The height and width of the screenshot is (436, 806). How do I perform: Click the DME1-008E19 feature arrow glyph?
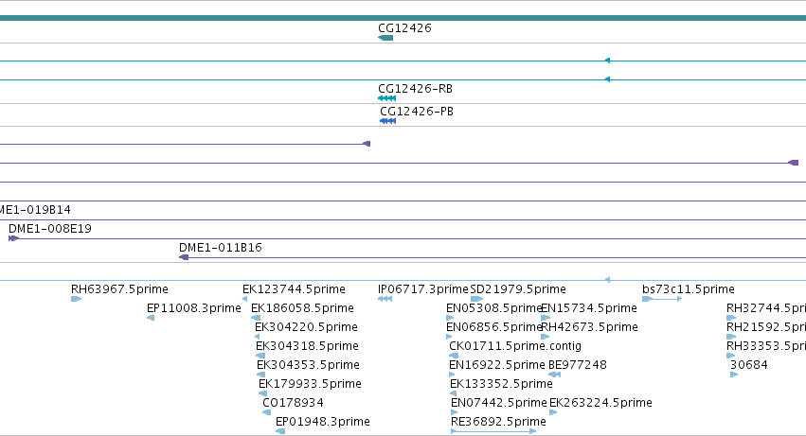(14, 238)
